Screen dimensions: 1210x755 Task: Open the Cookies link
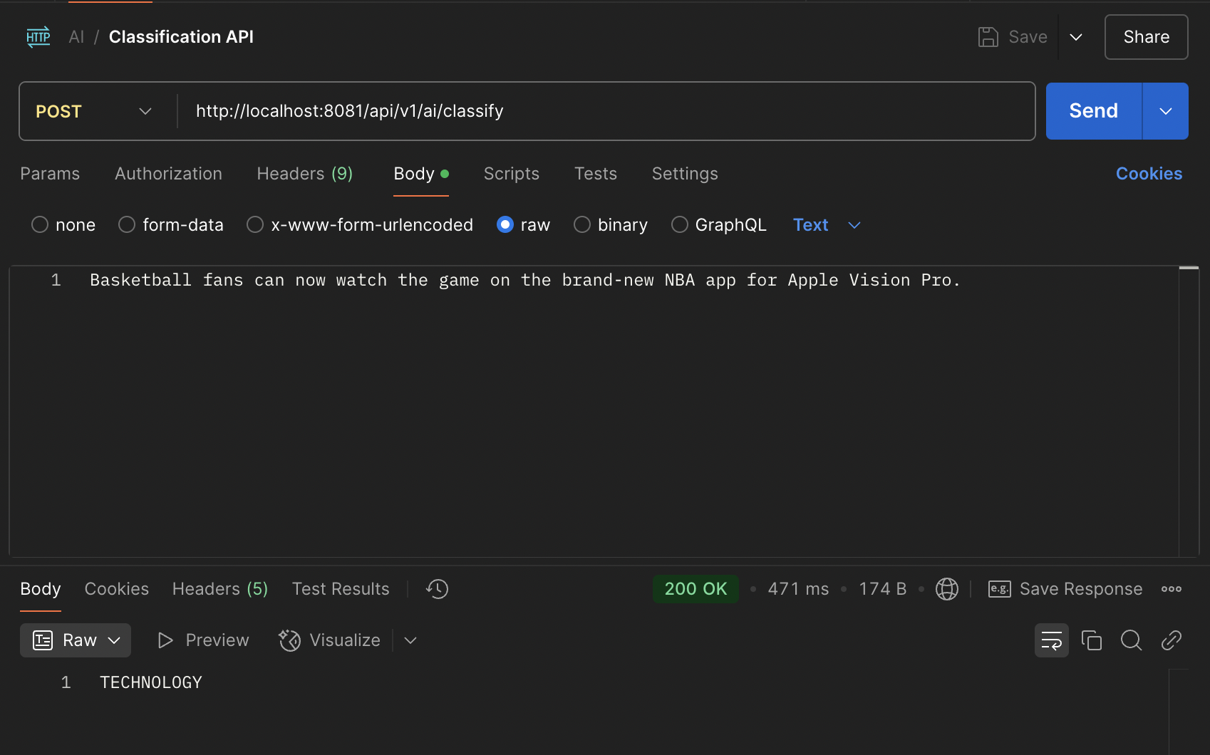1149,174
